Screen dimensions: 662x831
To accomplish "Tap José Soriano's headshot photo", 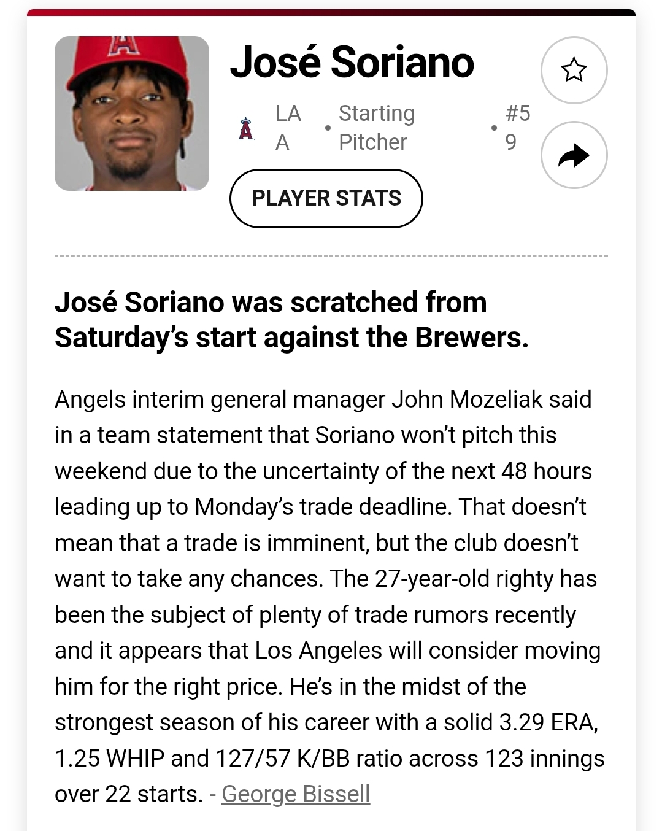I will pos(132,114).
